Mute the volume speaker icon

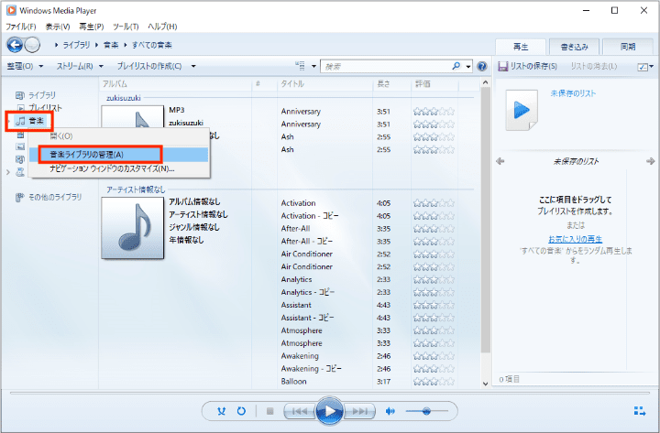coord(390,411)
